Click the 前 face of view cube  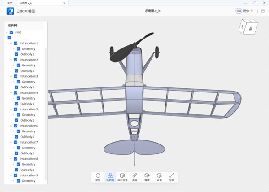pyautogui.click(x=251, y=28)
